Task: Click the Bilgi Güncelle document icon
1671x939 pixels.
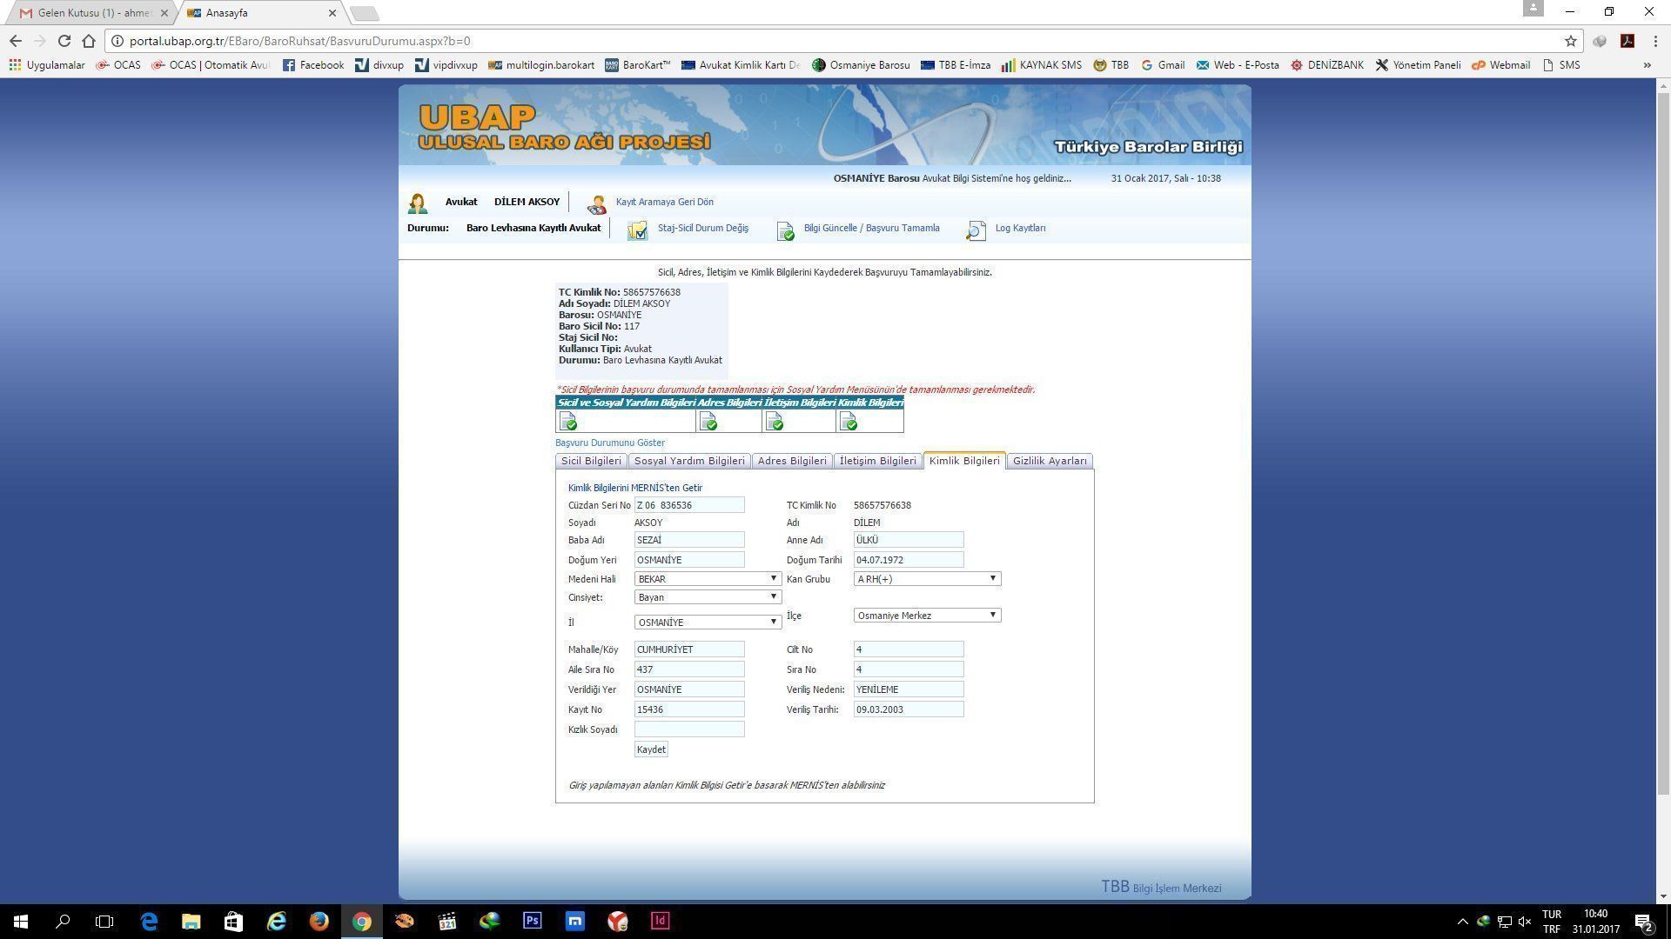Action: pos(785,230)
